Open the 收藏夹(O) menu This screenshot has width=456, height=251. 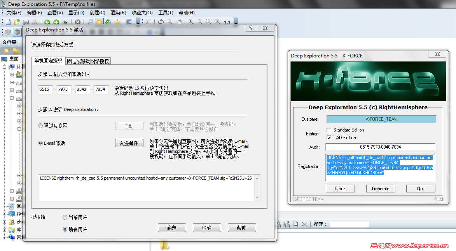click(x=142, y=13)
